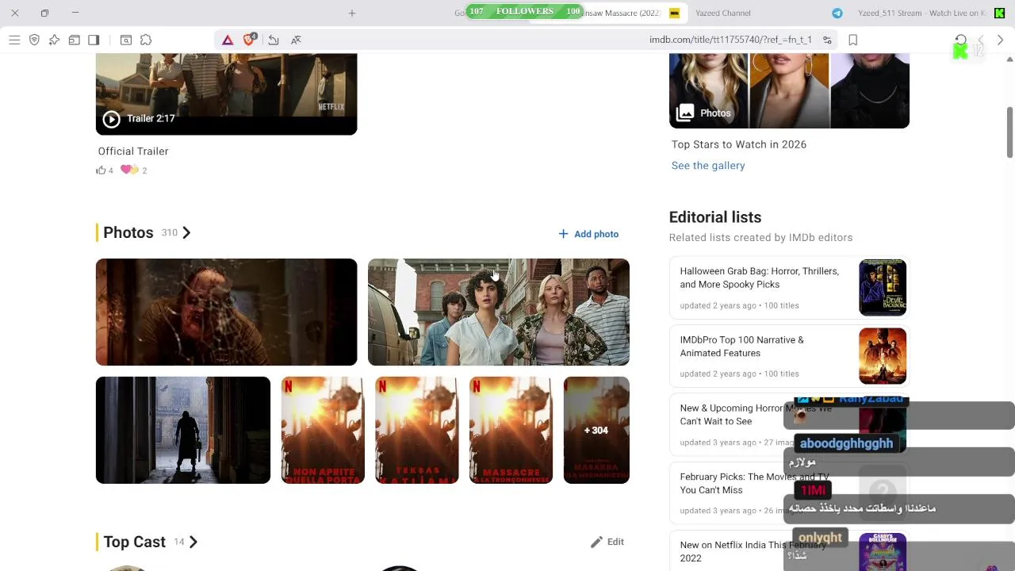The height and width of the screenshot is (571, 1015).
Task: Click the translate page icon
Action: (296, 40)
